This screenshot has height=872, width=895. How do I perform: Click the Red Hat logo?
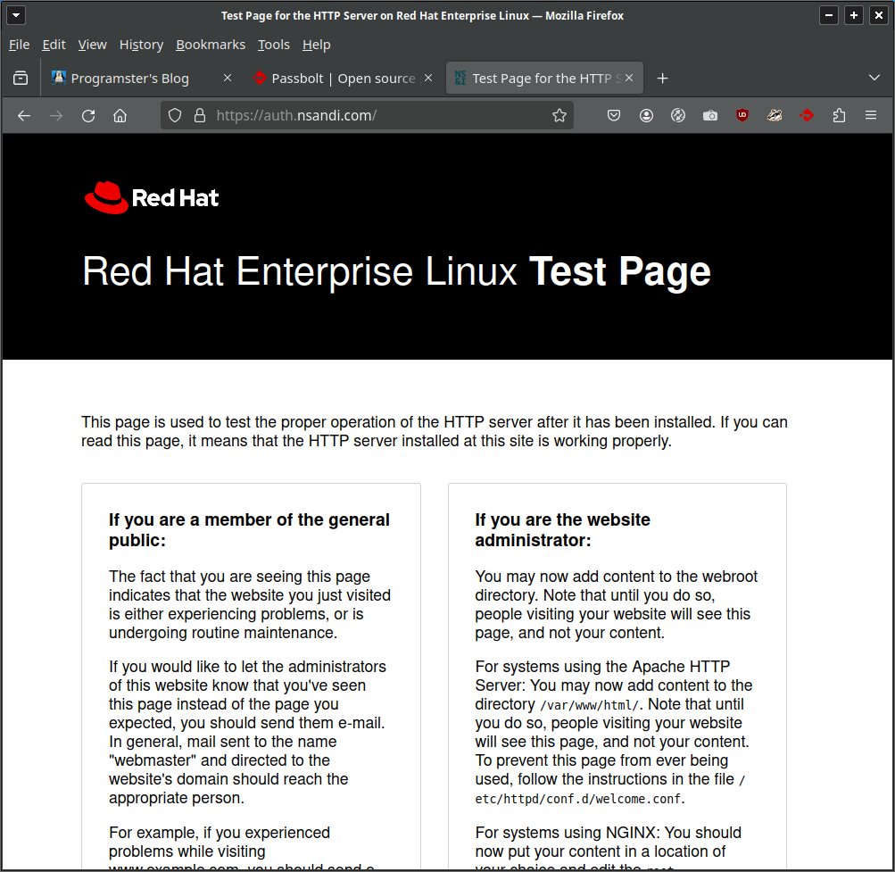152,197
